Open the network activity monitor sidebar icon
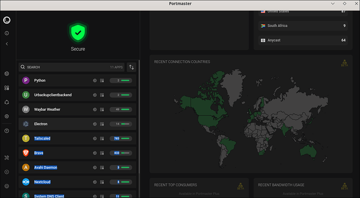Viewport: 360px width, 198px height. [7, 74]
